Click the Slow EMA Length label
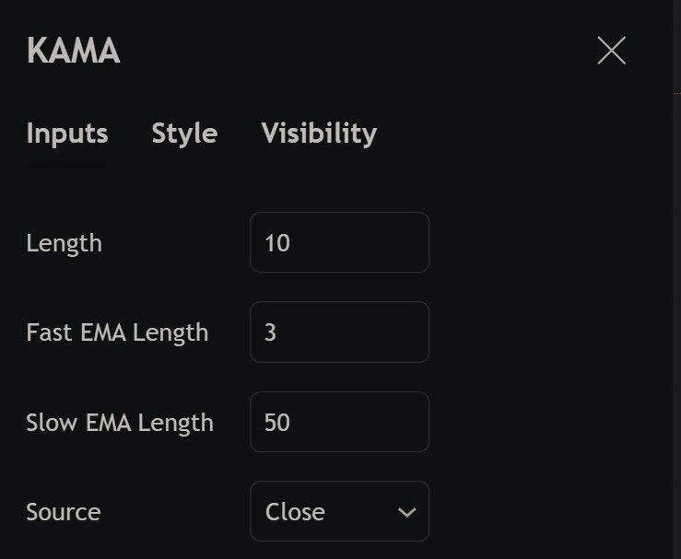 [x=120, y=423]
